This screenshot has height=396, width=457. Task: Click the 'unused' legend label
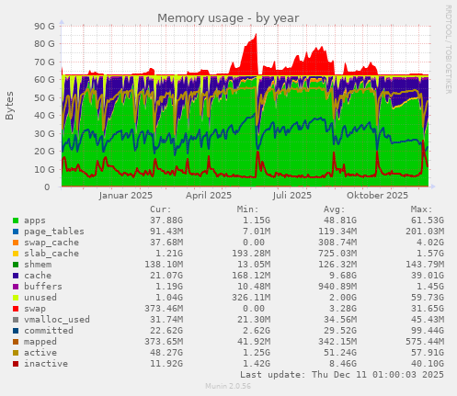coord(40,298)
